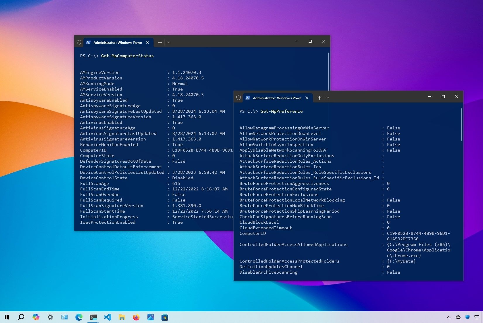
Task: Launch Firefox from the taskbar
Action: tap(136, 317)
